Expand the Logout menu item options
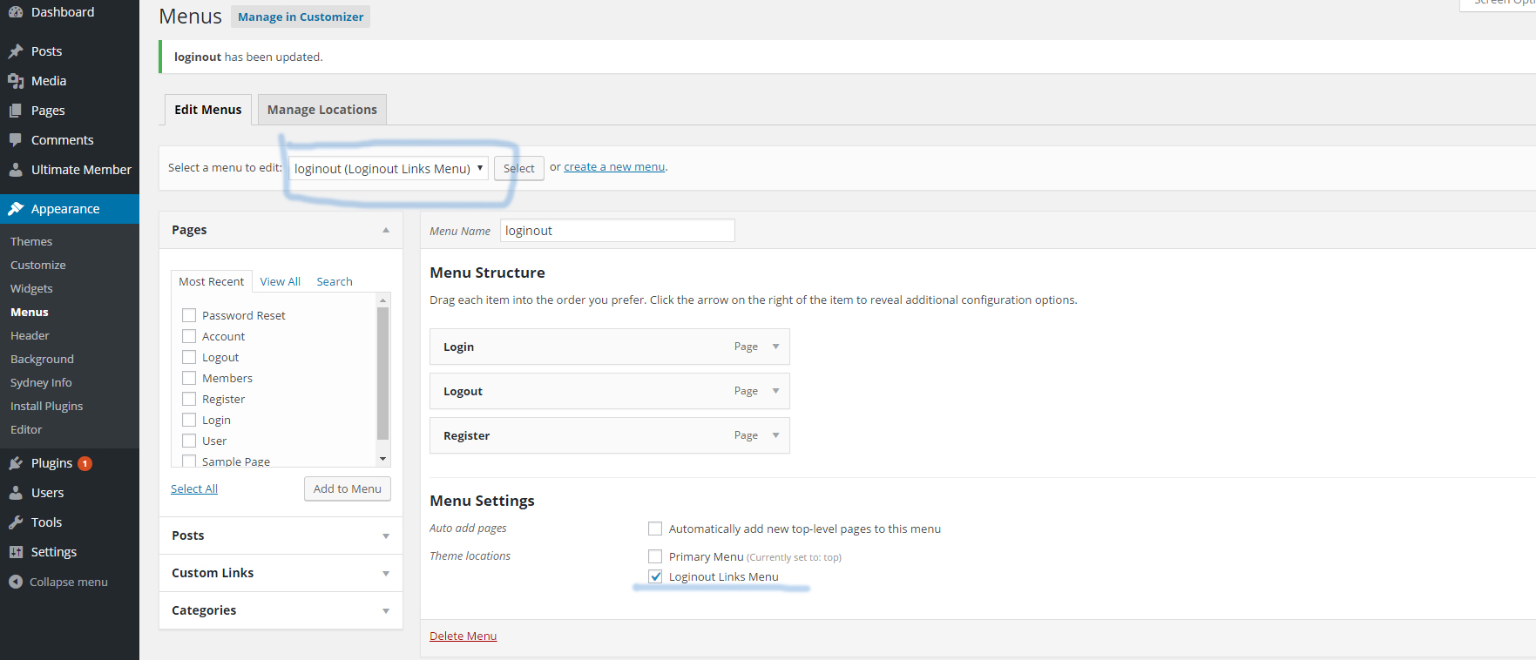This screenshot has height=660, width=1536. 775,391
